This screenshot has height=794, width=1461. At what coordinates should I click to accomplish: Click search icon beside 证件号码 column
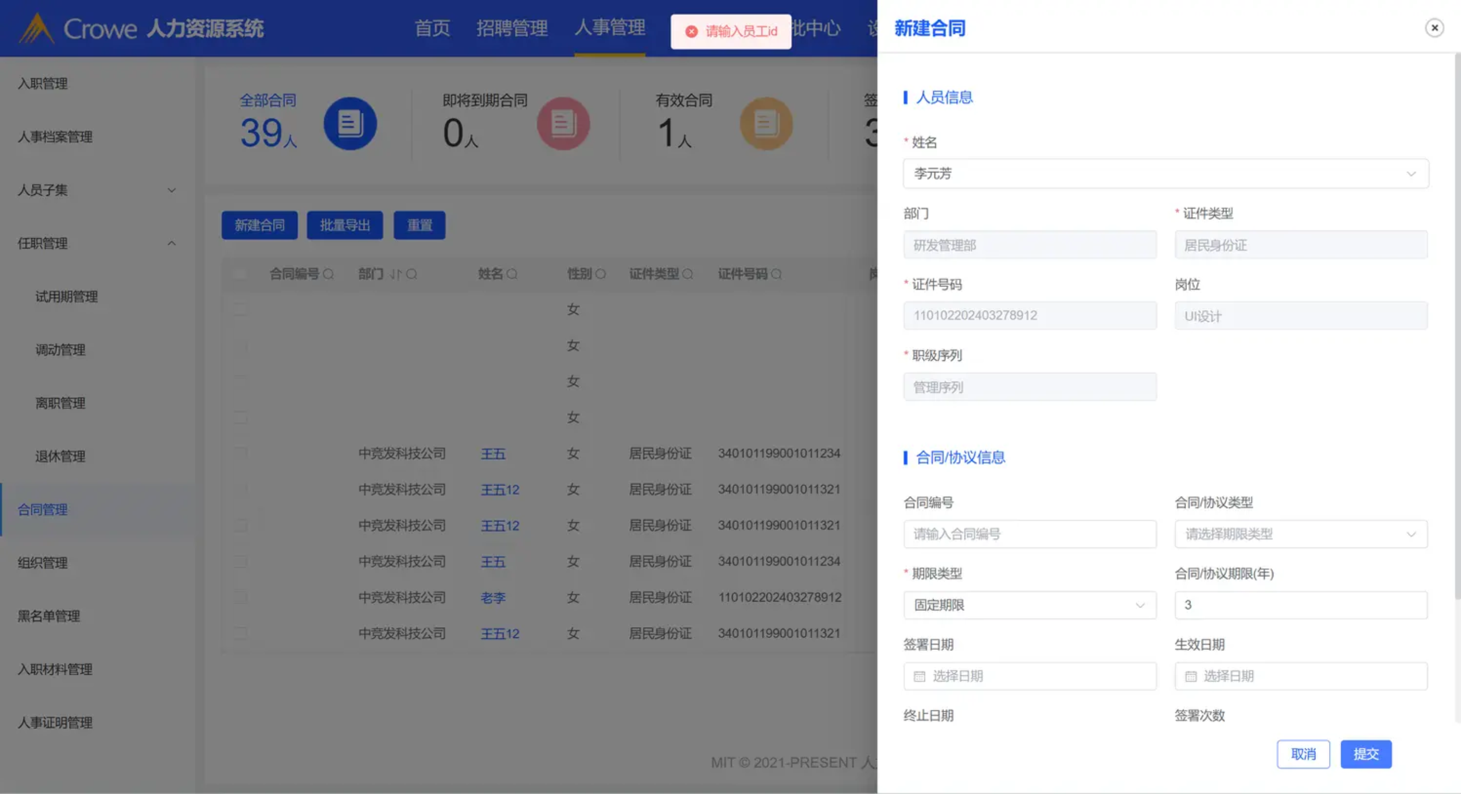[x=776, y=274]
